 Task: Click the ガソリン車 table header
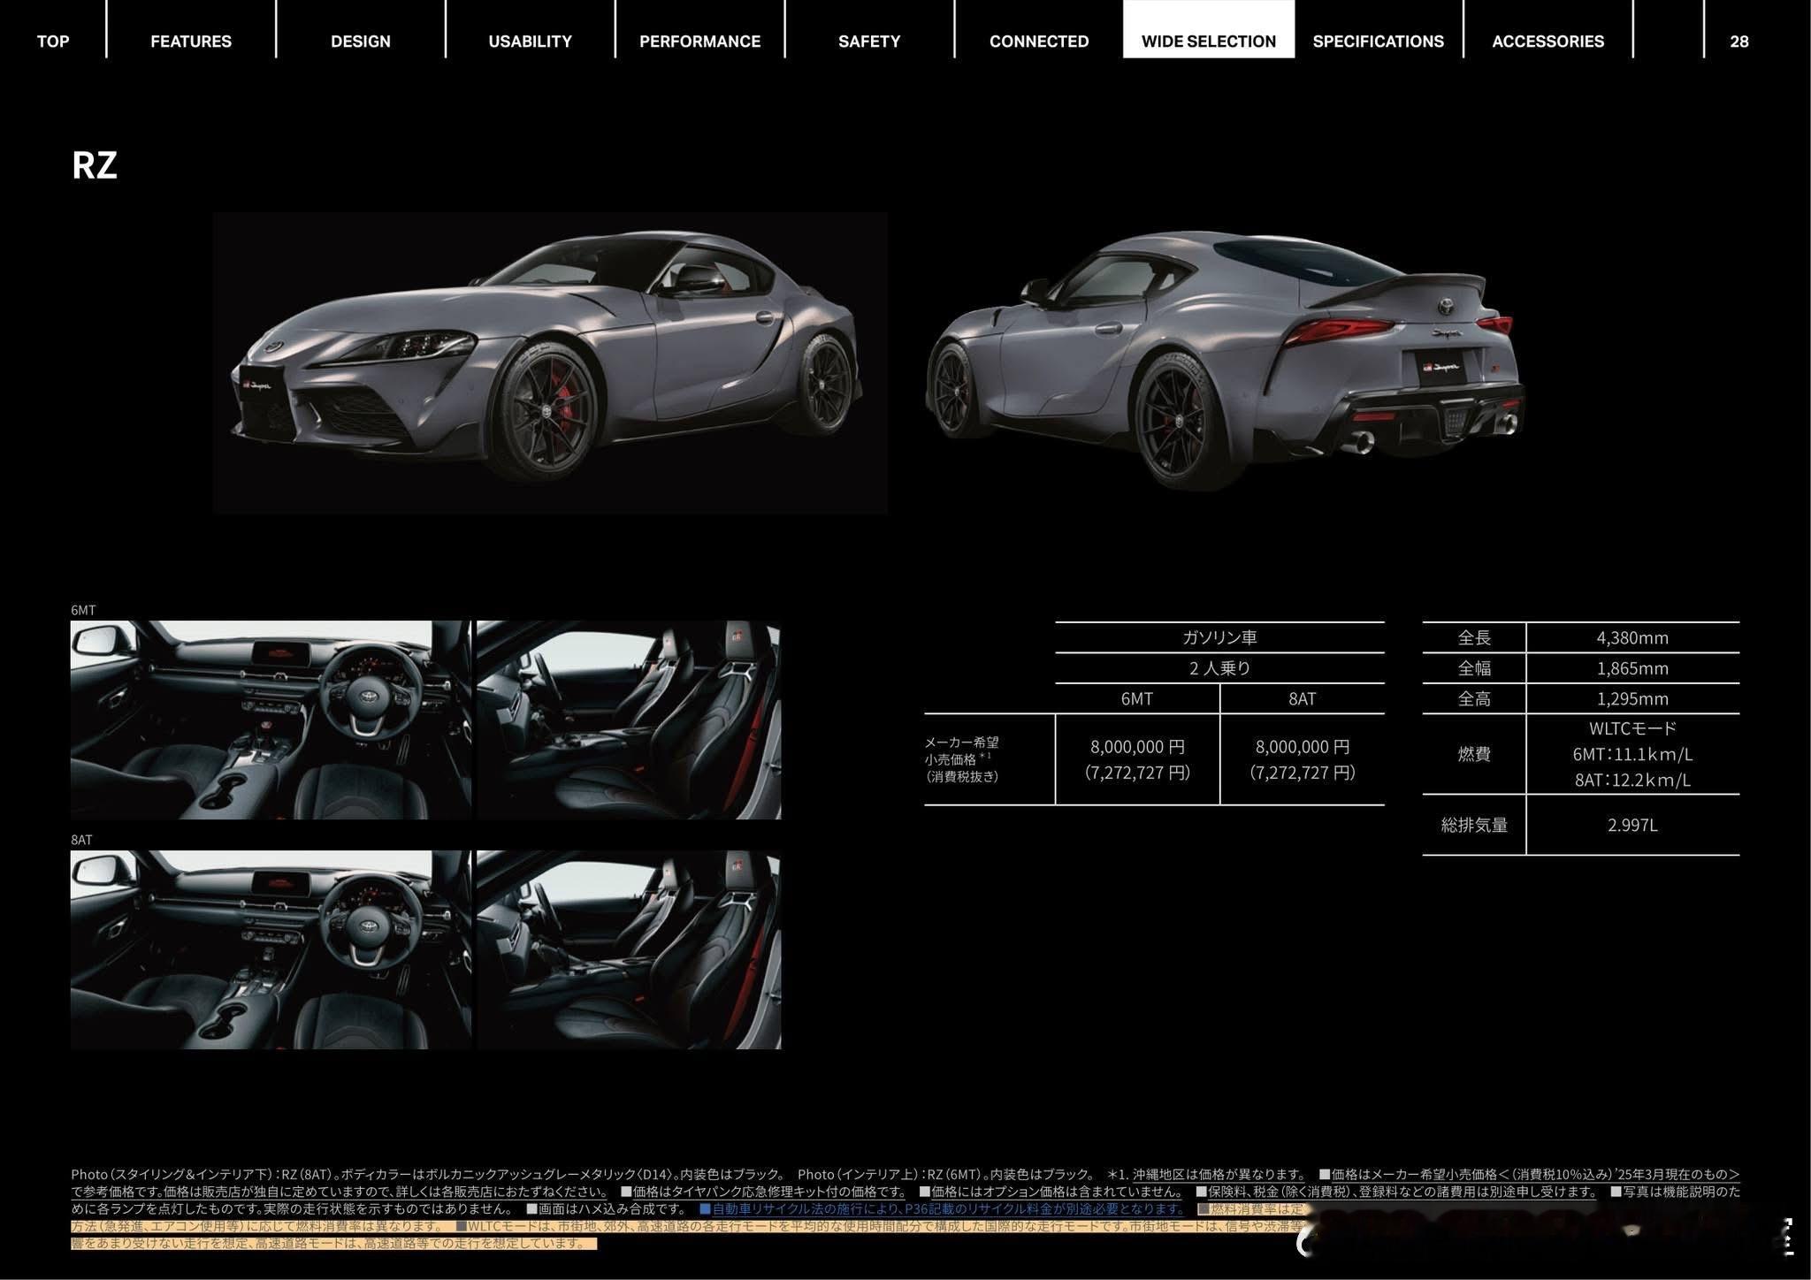click(x=1219, y=637)
